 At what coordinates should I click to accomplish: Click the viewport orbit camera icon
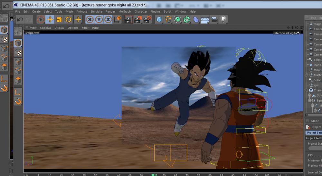[297, 27]
